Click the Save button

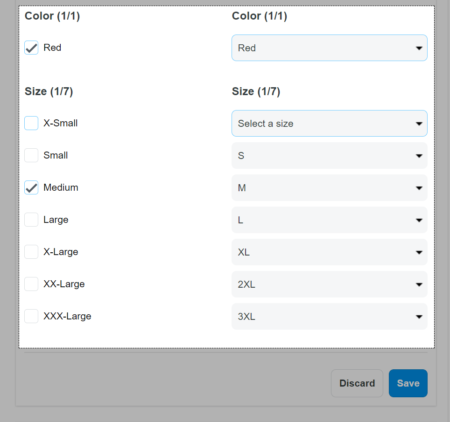[x=408, y=383]
